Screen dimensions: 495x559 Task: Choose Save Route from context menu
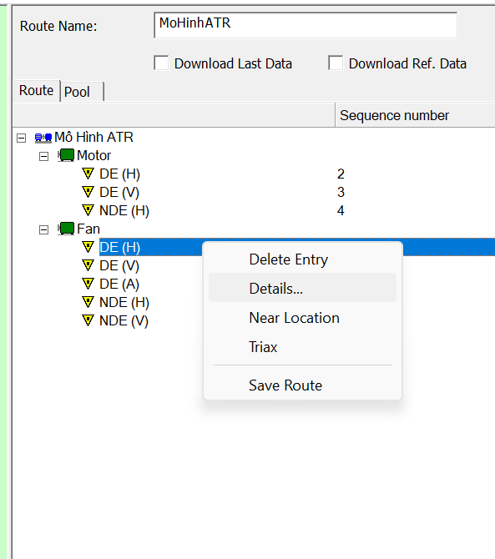click(302, 385)
